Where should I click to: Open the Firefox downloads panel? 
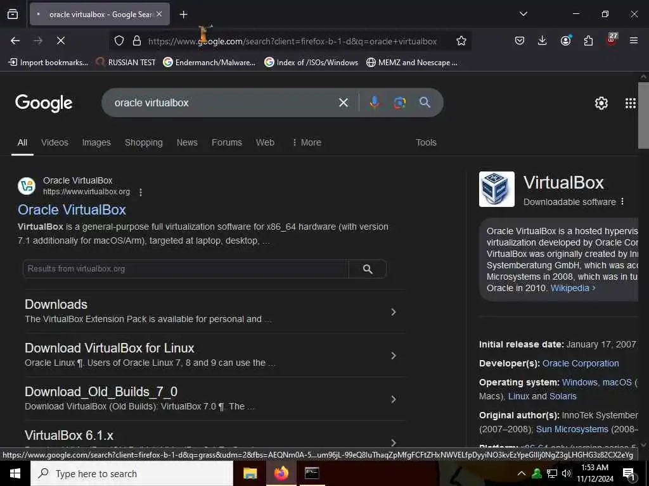(543, 40)
